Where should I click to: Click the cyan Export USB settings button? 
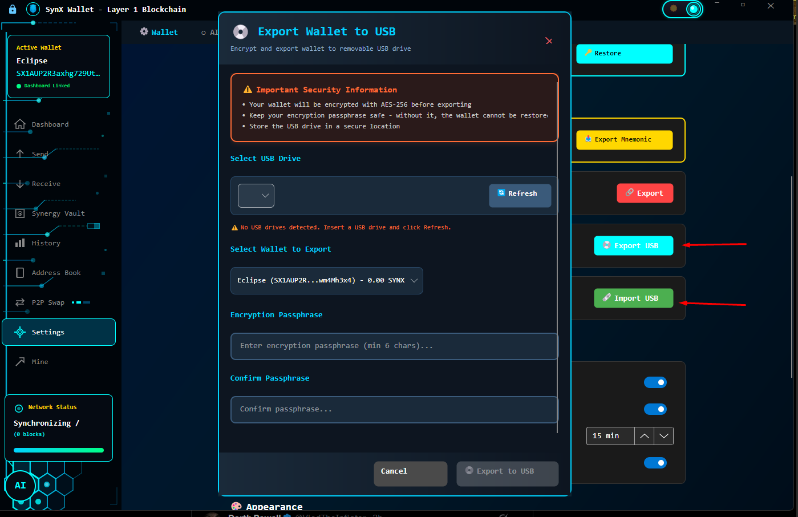pos(634,246)
